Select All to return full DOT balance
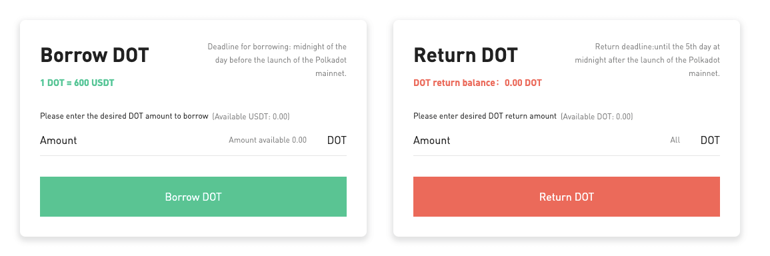Screen dimensions: 770x256 pos(675,140)
